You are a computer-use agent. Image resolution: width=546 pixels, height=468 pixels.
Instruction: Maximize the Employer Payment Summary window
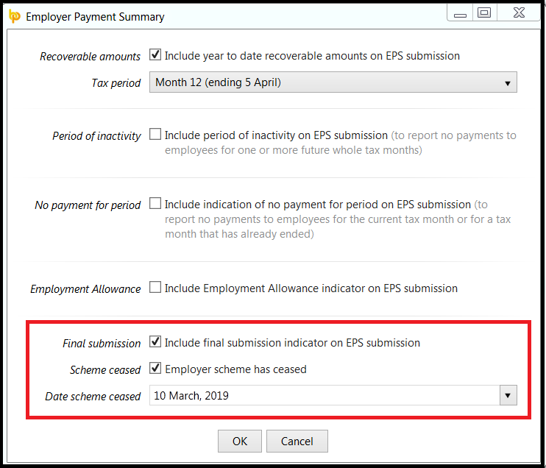tap(484, 13)
